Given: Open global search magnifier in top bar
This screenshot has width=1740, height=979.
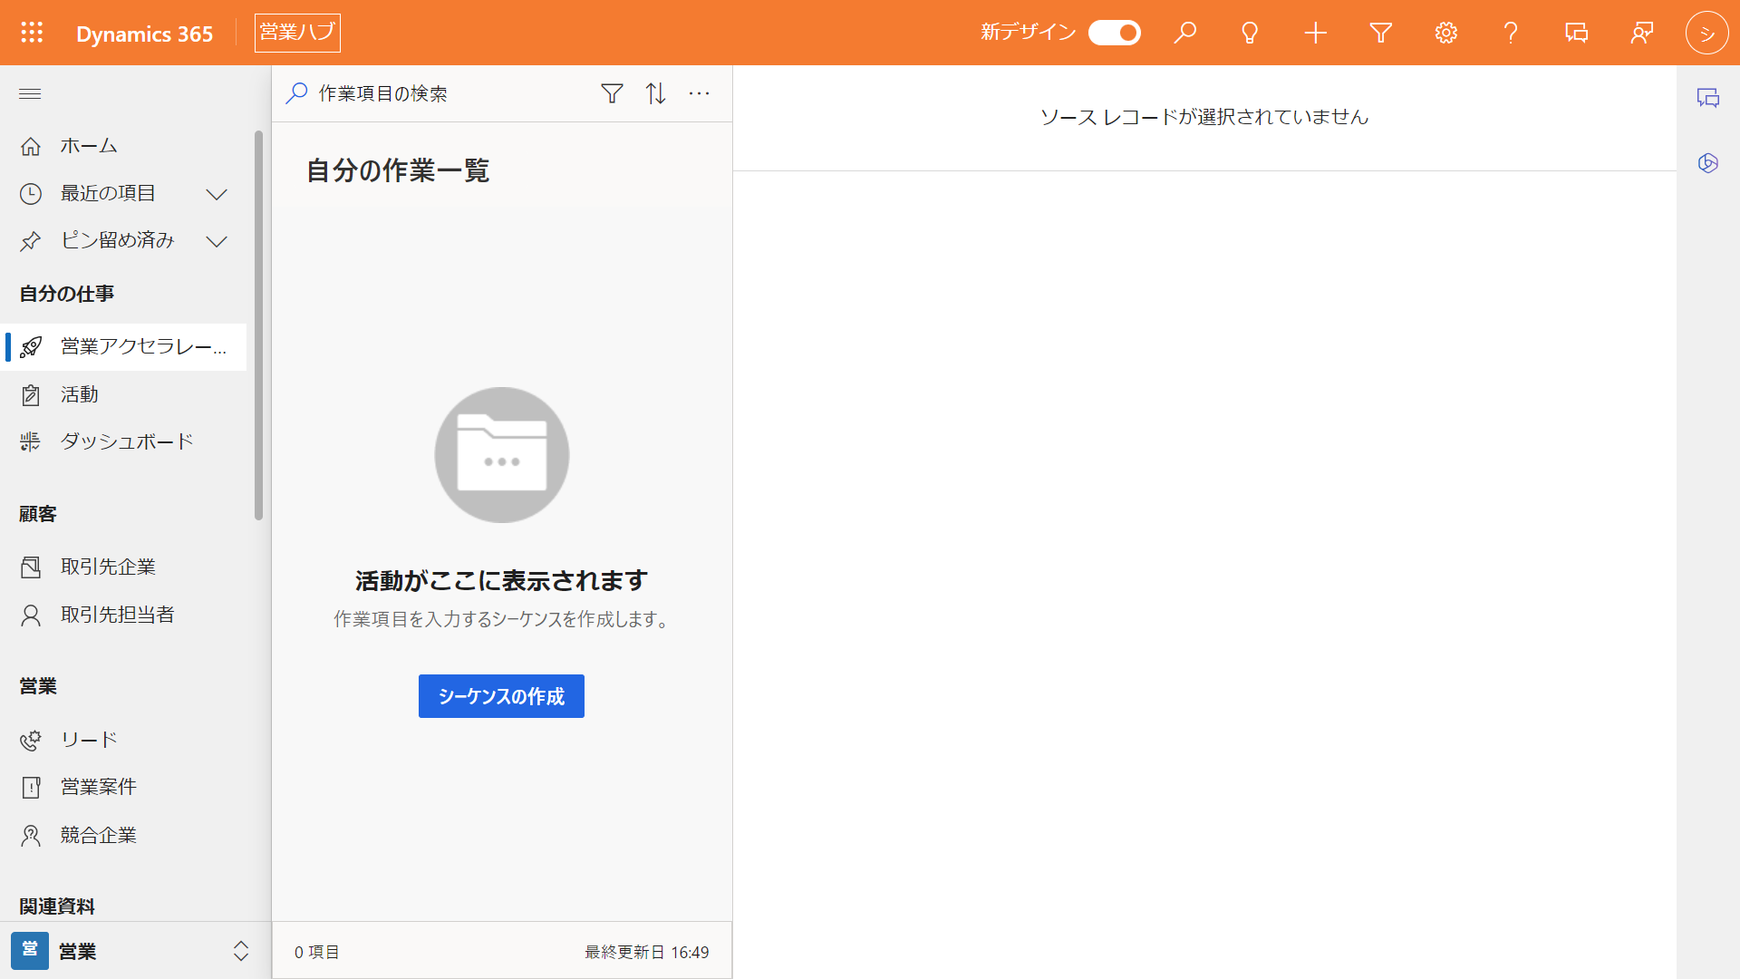Looking at the screenshot, I should (1184, 33).
